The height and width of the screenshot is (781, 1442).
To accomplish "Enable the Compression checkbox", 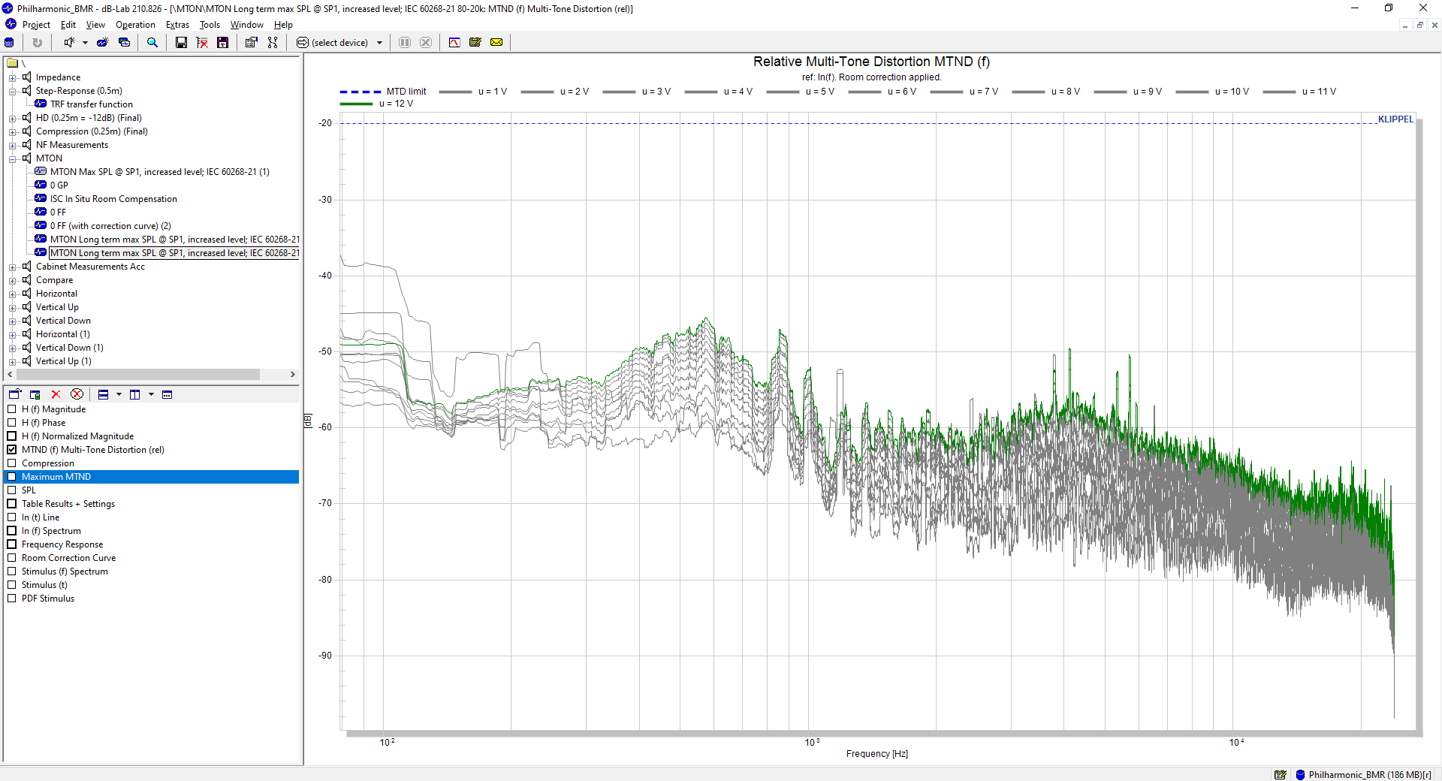I will (12, 463).
